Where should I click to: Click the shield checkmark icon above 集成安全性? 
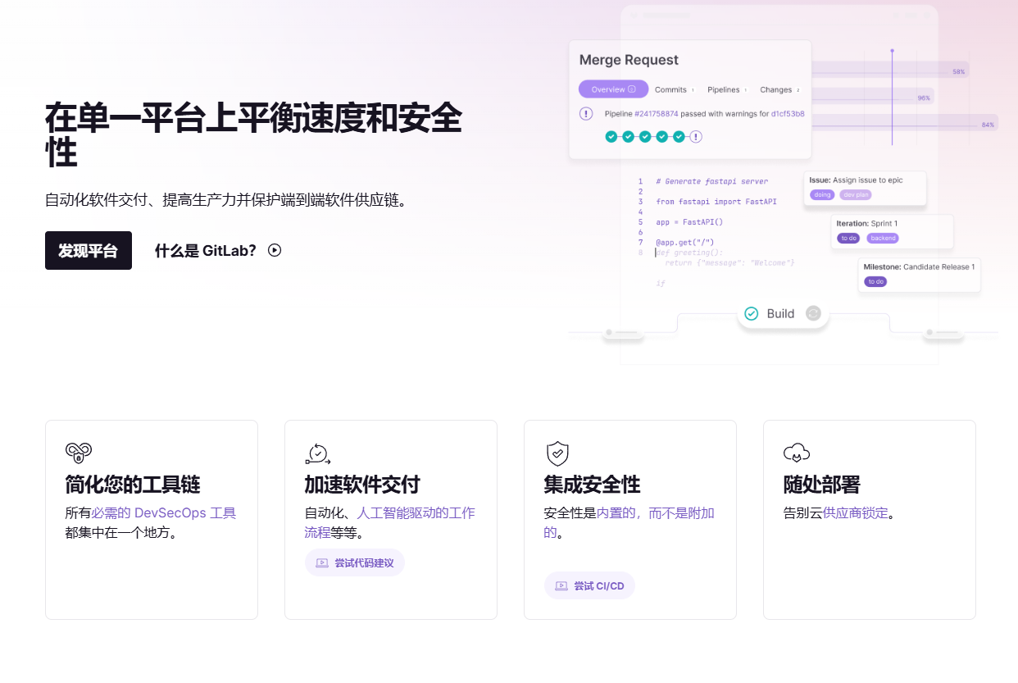click(557, 453)
